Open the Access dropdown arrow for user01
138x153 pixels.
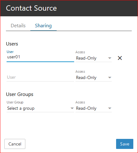click(110, 58)
